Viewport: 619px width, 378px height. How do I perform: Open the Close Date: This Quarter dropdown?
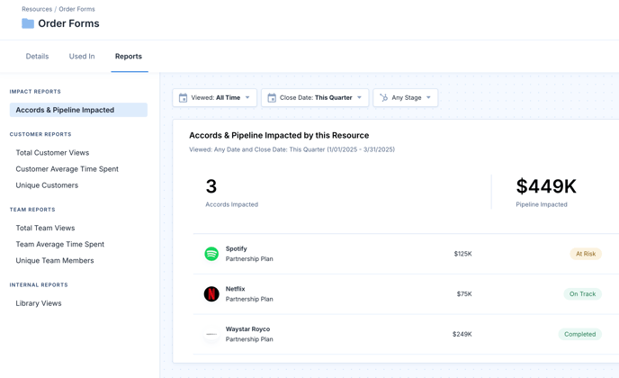[315, 97]
